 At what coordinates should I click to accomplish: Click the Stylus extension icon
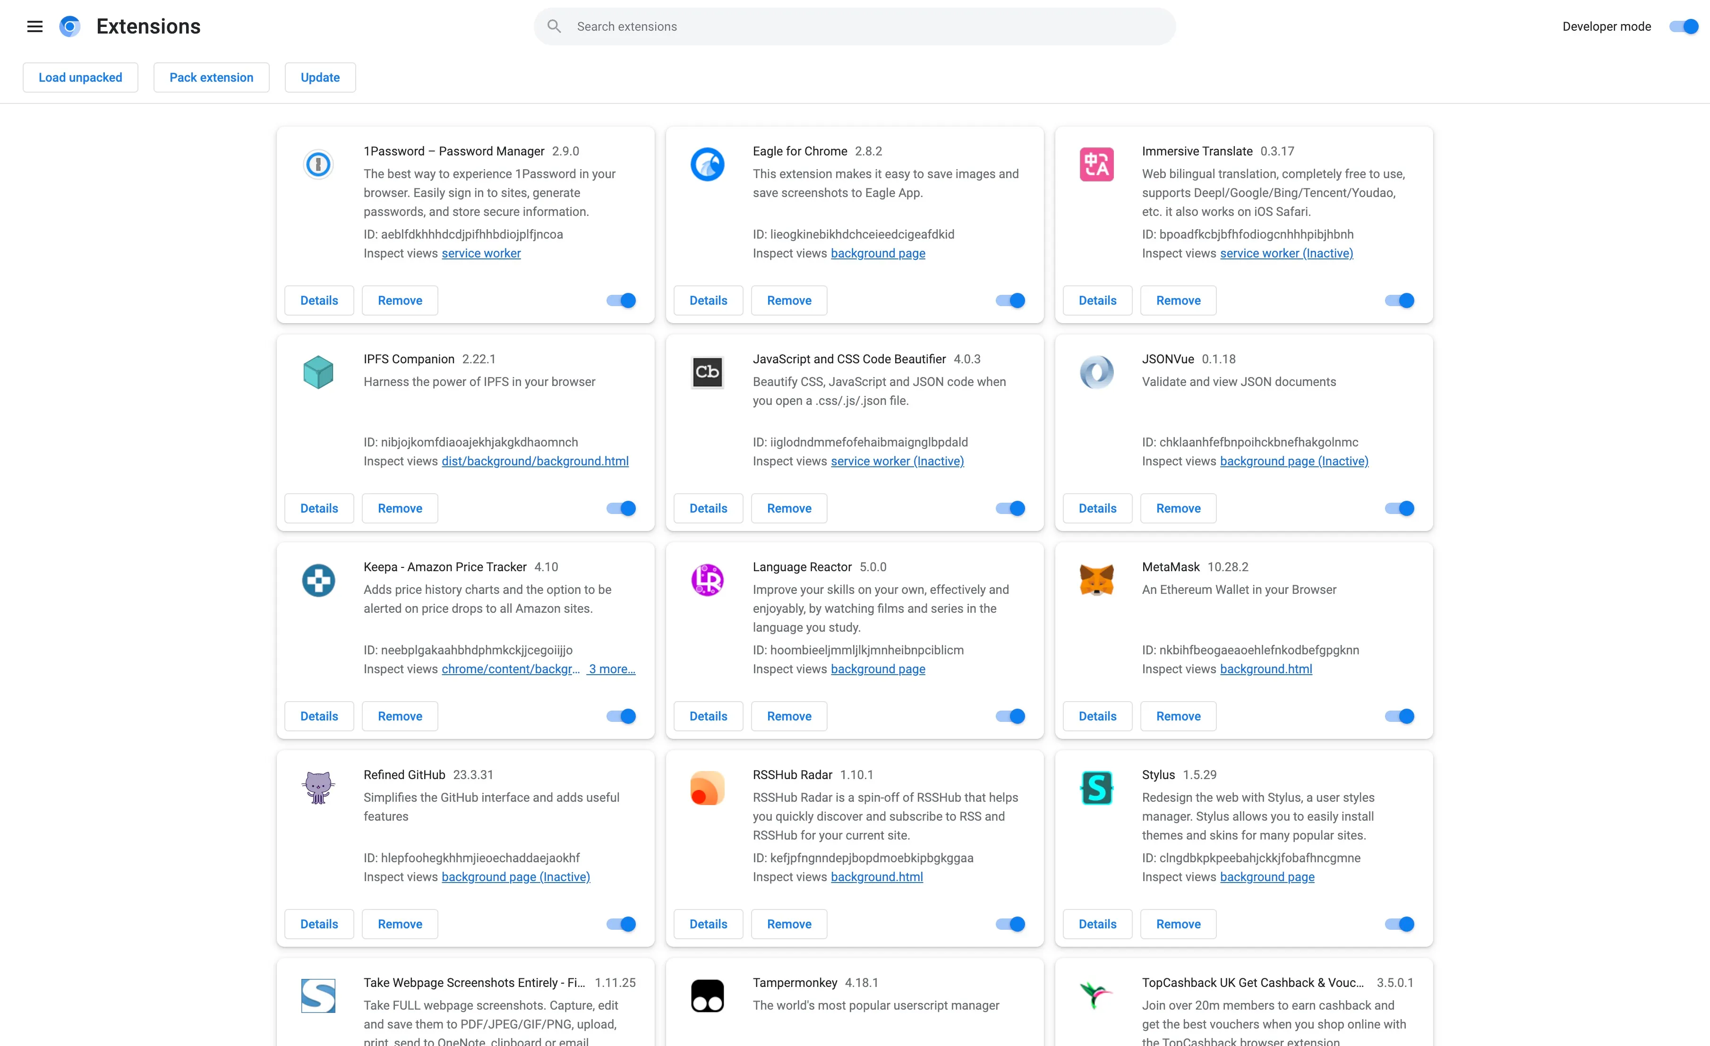[x=1096, y=788]
